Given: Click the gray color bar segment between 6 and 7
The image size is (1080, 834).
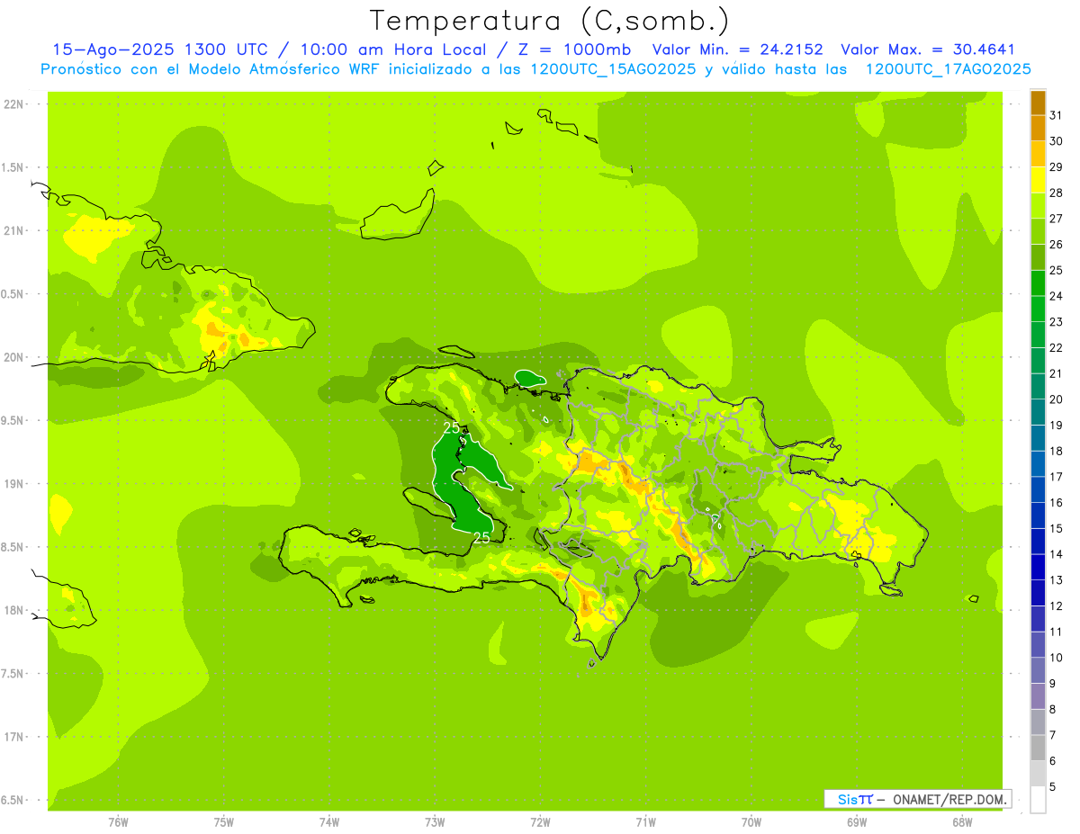Looking at the screenshot, I should pos(1038,748).
